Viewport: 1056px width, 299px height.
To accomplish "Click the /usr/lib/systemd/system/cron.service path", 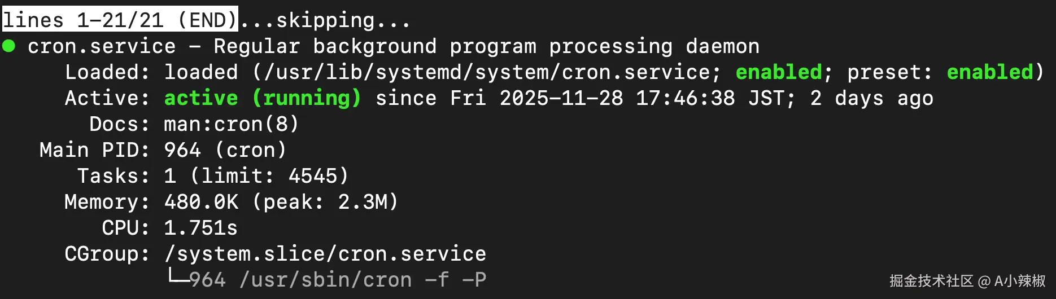I will (486, 72).
